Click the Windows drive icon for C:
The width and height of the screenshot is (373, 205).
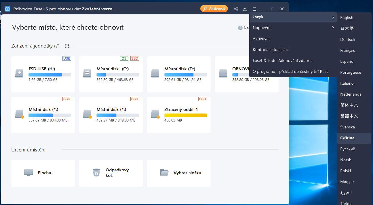87,73
